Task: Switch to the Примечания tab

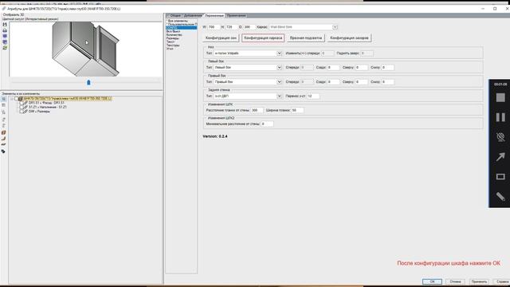Action: click(236, 16)
